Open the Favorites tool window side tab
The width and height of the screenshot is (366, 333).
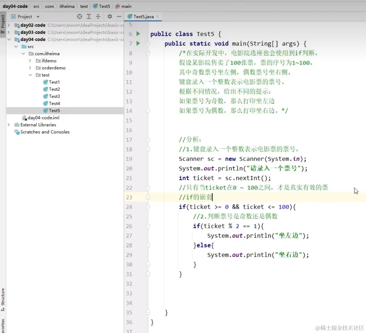3,325
